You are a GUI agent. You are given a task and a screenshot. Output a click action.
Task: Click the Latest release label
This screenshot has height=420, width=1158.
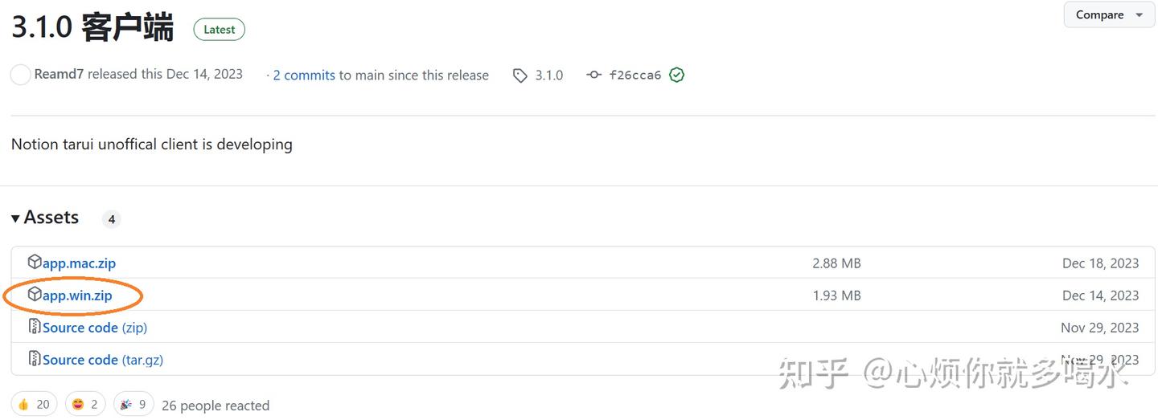point(219,30)
